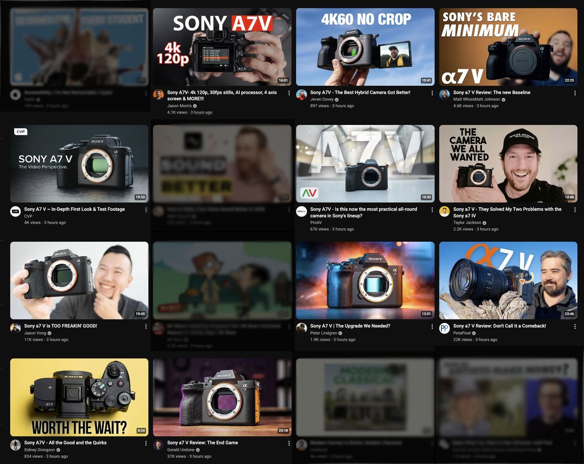
Task: Open 'They Solved My Two Problems' video title
Action: coord(507,212)
